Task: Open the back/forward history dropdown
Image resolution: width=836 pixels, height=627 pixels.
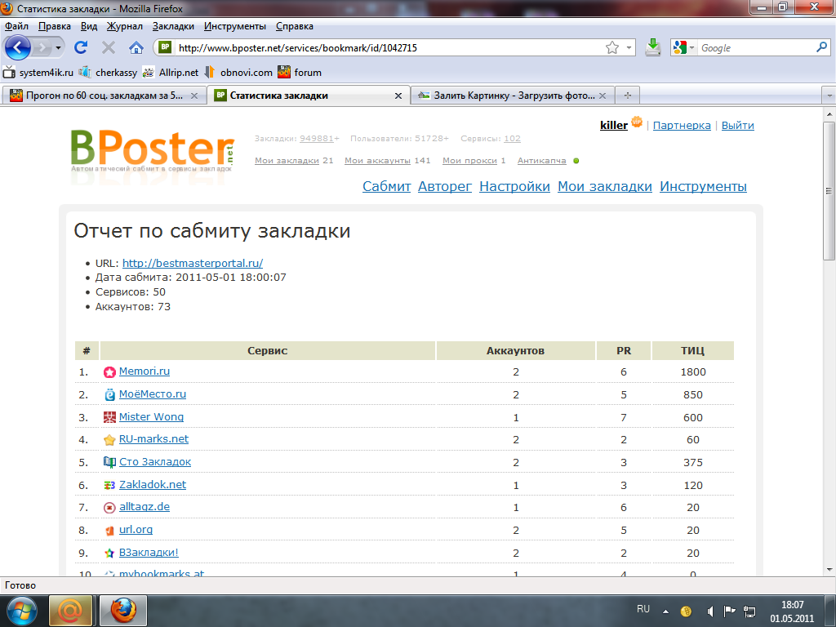Action: tap(58, 48)
